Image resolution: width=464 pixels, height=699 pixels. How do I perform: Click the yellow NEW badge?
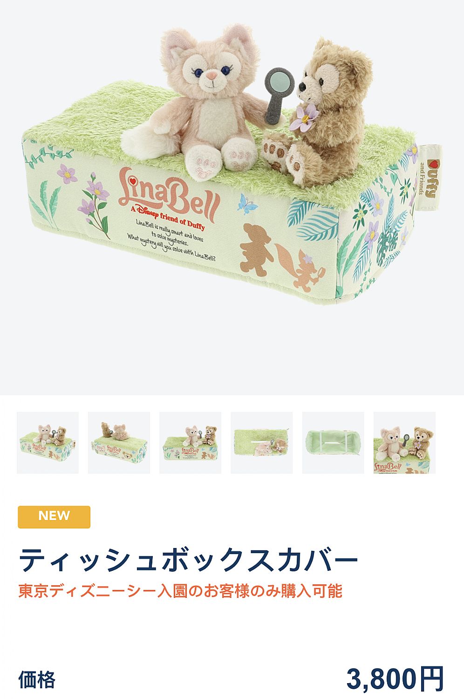[x=54, y=517]
